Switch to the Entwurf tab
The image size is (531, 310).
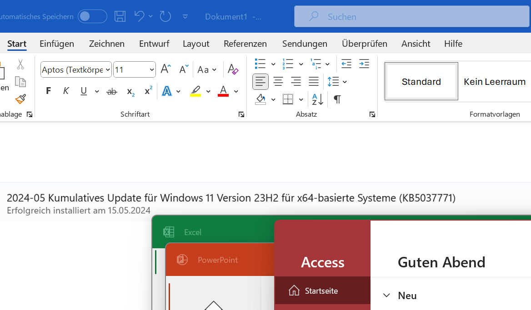pyautogui.click(x=154, y=44)
